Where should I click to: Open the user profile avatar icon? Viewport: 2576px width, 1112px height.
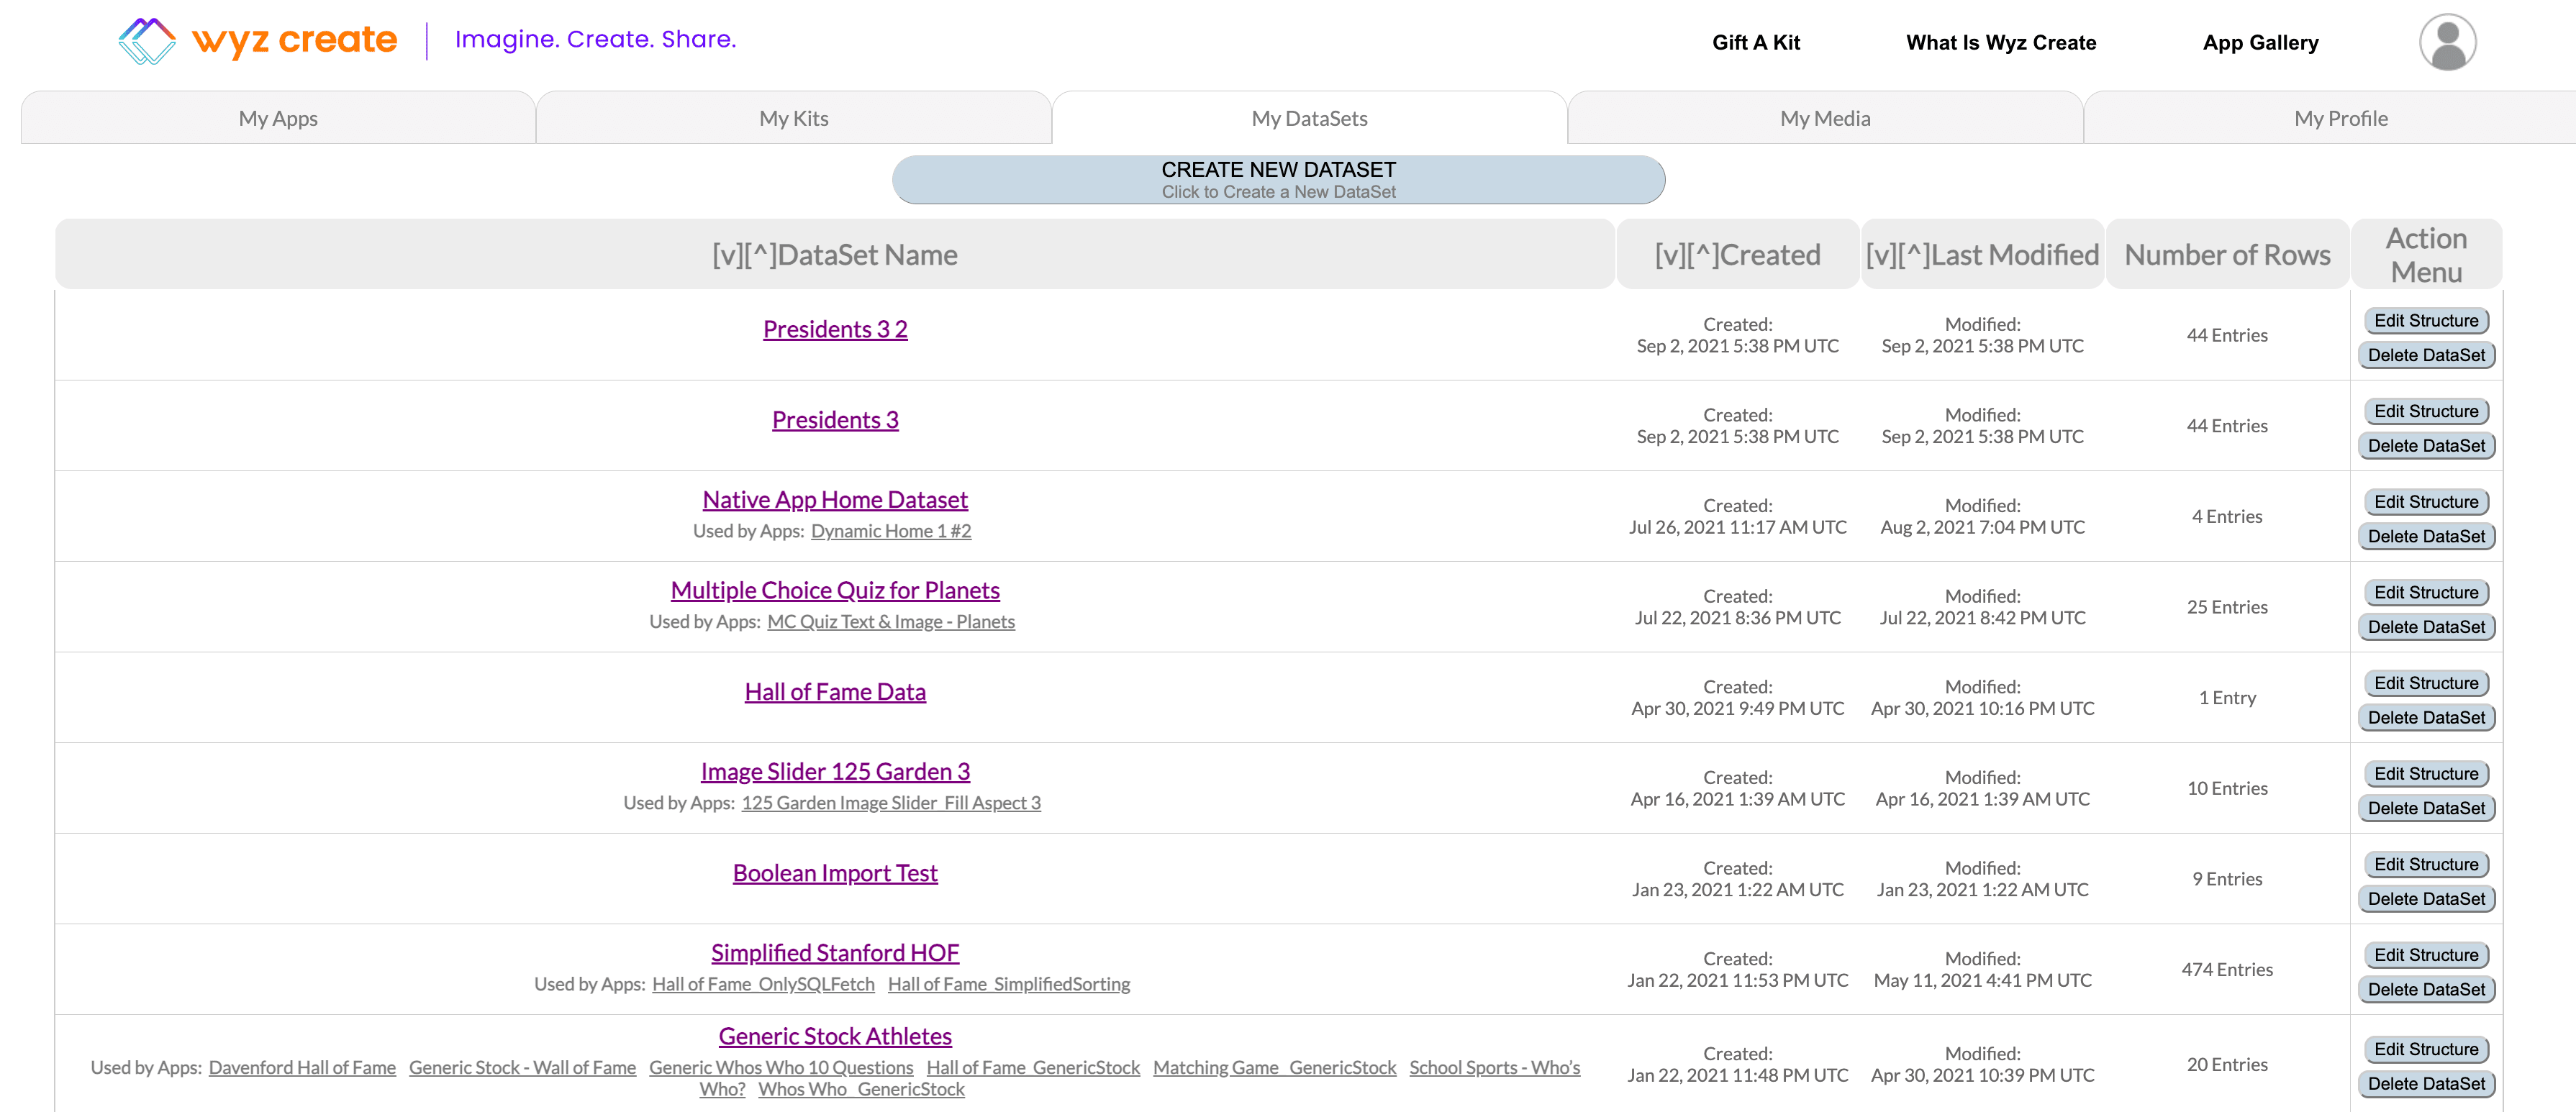pos(2446,42)
